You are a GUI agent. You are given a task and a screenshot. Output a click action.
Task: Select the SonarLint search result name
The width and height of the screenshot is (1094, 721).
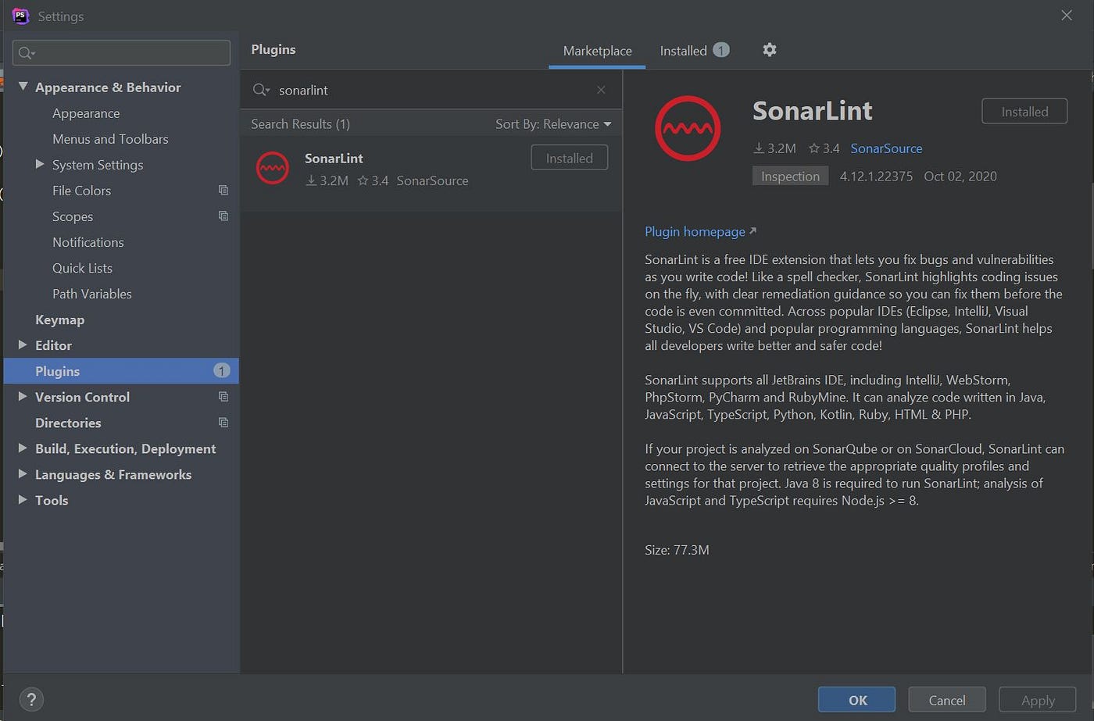(x=334, y=158)
